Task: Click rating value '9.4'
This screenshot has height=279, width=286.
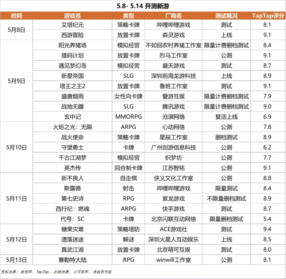Action: pyautogui.click(x=267, y=229)
